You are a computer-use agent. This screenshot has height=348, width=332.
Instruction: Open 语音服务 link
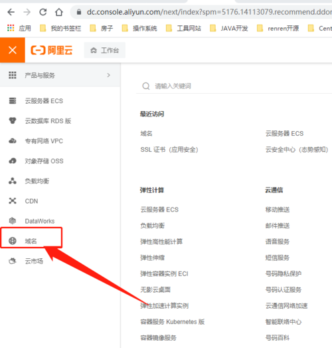click(x=278, y=242)
